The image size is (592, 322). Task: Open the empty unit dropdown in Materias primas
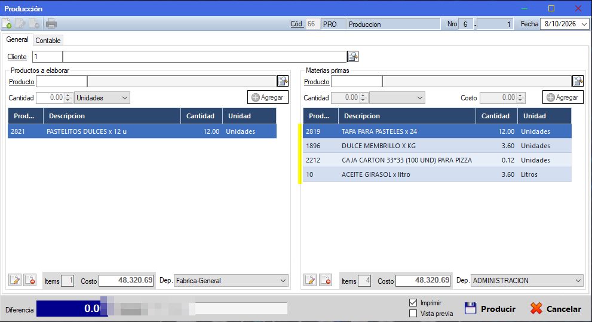(x=397, y=98)
